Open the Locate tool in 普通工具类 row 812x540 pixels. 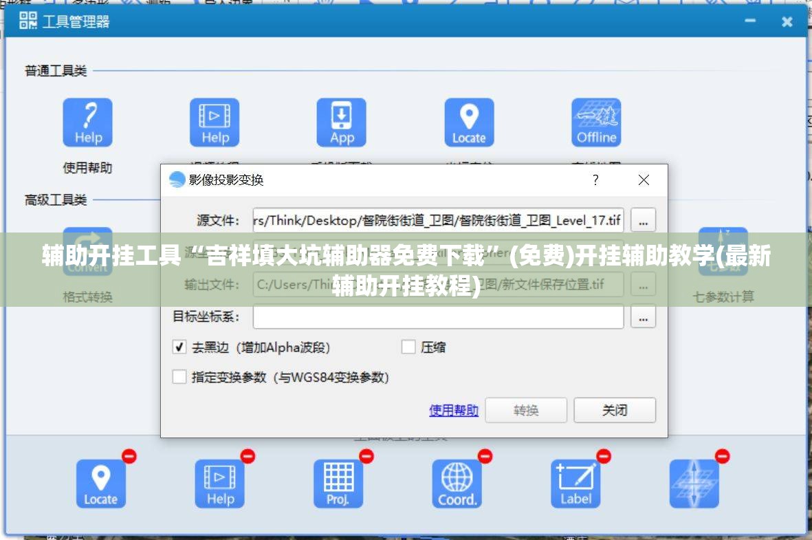(x=469, y=122)
